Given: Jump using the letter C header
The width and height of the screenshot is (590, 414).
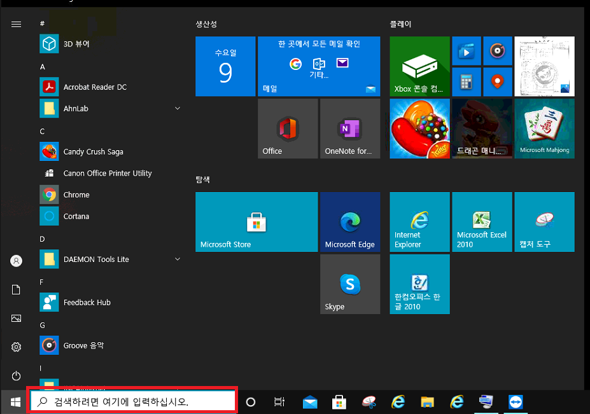Looking at the screenshot, I should (42, 132).
